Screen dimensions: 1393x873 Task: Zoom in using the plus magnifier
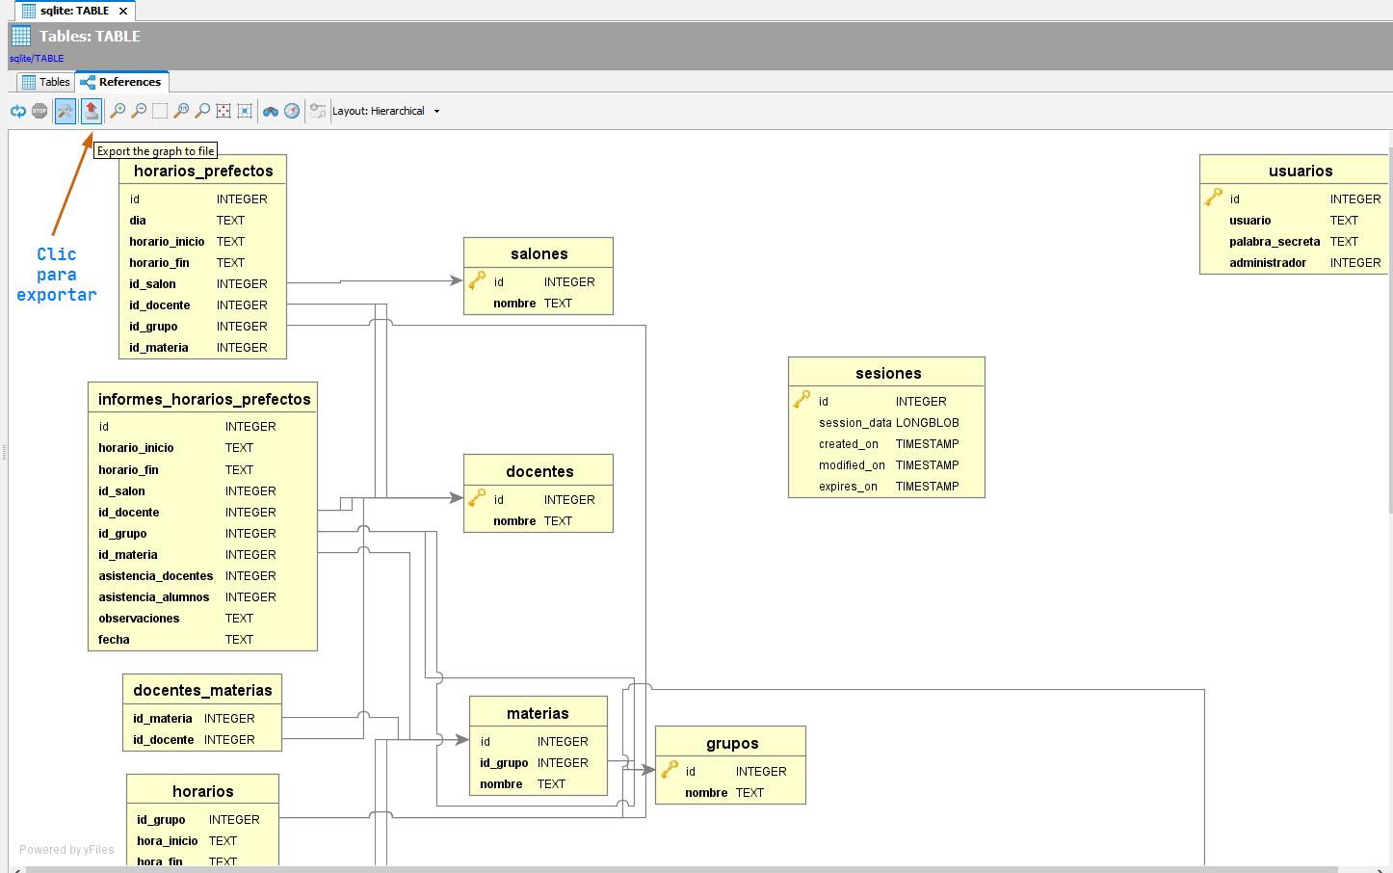(117, 112)
